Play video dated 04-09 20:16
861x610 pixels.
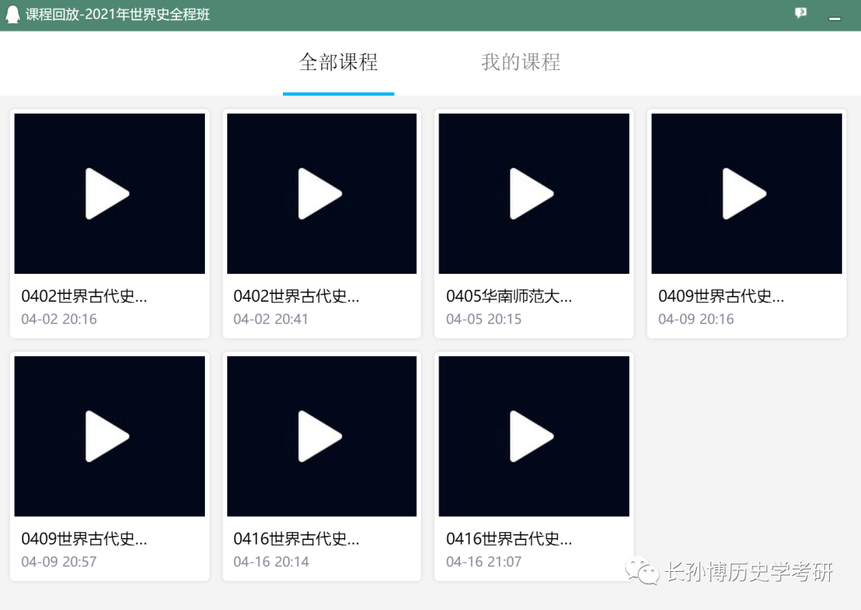point(746,194)
